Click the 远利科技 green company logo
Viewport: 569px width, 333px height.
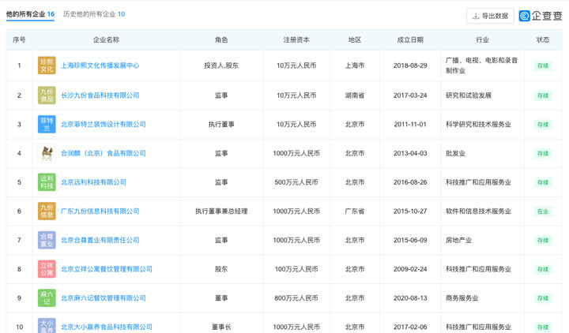47,182
